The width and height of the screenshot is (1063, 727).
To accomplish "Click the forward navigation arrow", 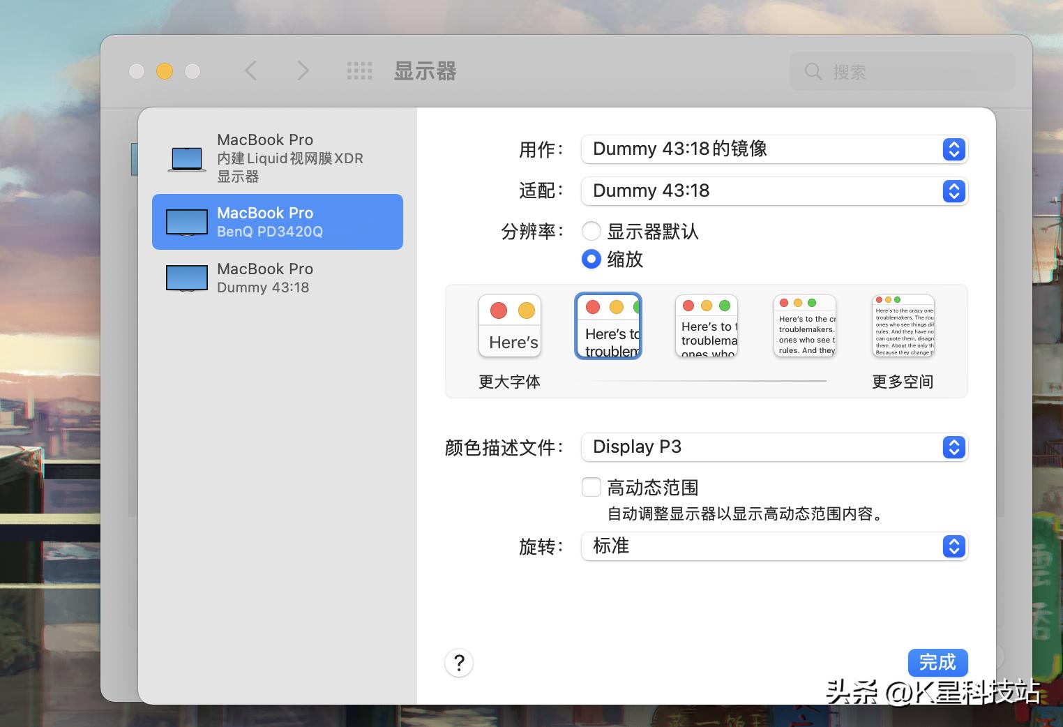I will click(303, 70).
